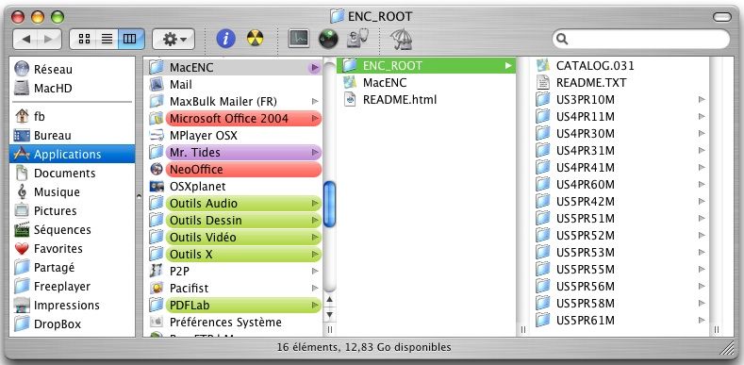Select the ENC_ROOT folder in second column
Viewport: 744px width, 365px height.
point(426,65)
